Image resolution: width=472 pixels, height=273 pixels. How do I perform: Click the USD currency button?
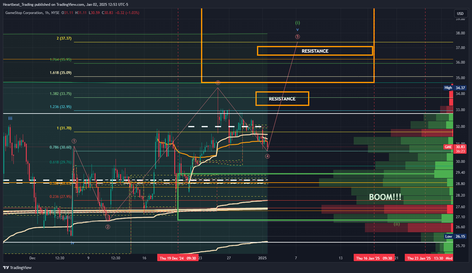pos(460,13)
